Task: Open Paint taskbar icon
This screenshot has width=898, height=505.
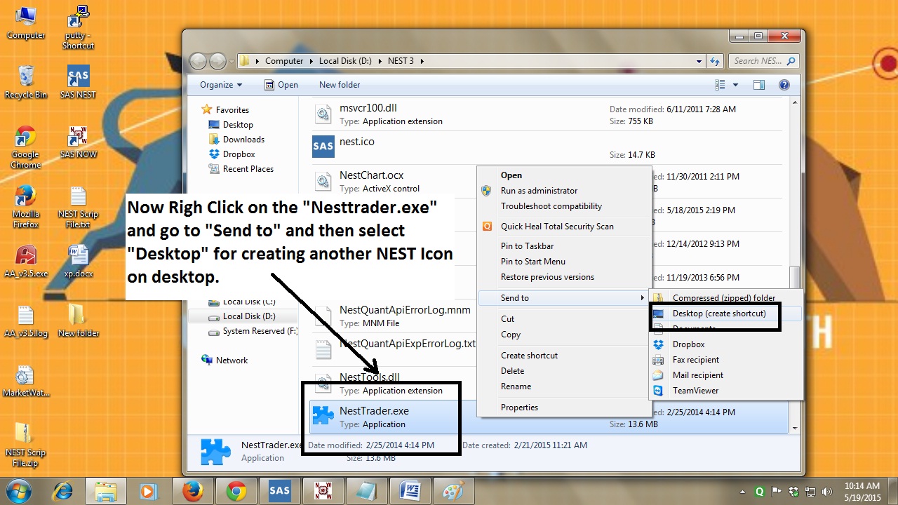Action: click(x=453, y=491)
